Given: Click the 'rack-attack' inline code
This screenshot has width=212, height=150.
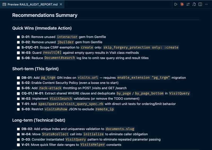Looking at the screenshot, I should [50, 88].
